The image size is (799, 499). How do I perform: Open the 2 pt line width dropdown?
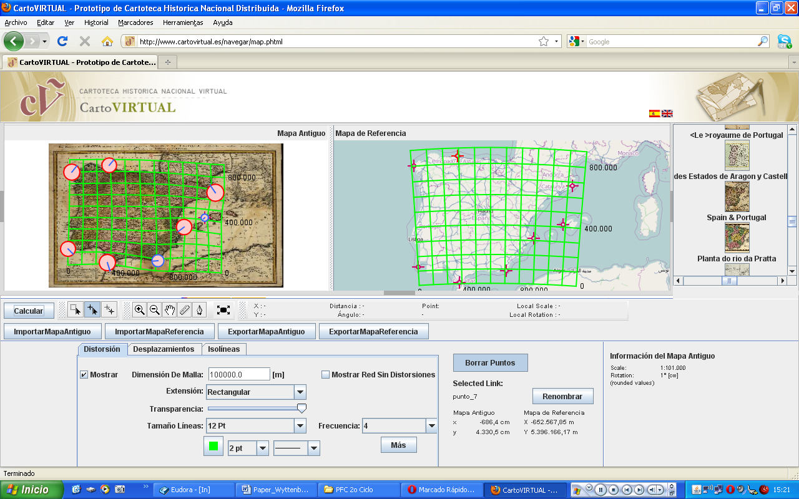263,448
